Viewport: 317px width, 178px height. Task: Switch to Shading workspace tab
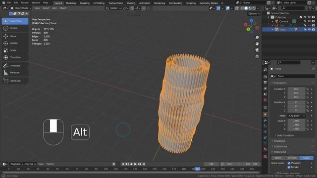coord(131,3)
